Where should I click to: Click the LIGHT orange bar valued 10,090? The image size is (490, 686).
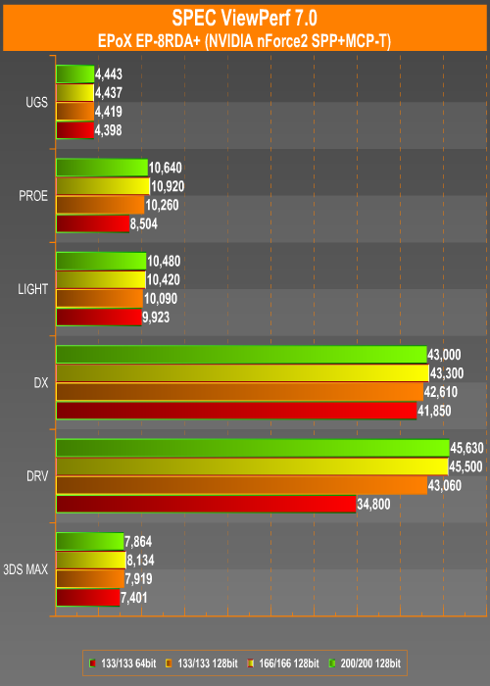pos(100,299)
